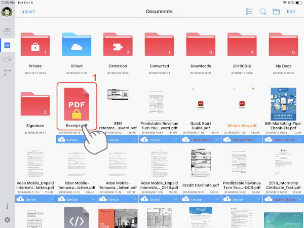This screenshot has width=304, height=228.
Task: Open Quick Start Guide.pdf thumbnail
Action: [201, 104]
